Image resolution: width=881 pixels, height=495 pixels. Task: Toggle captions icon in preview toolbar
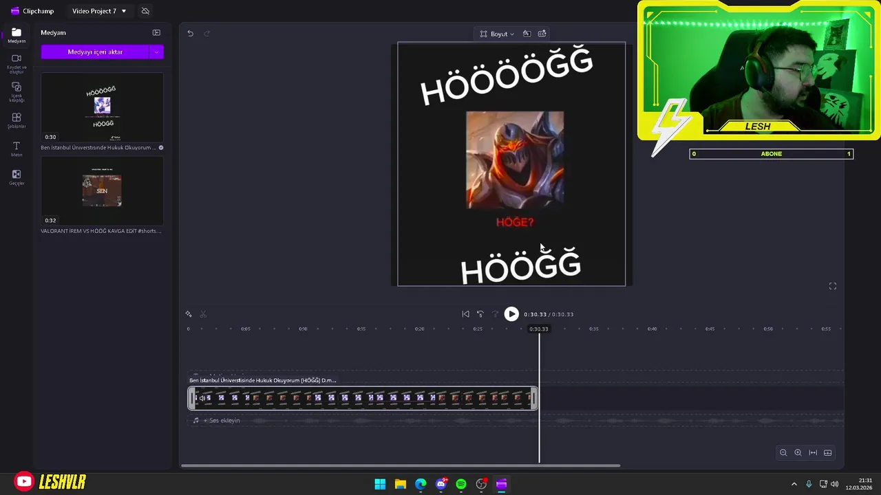point(542,33)
